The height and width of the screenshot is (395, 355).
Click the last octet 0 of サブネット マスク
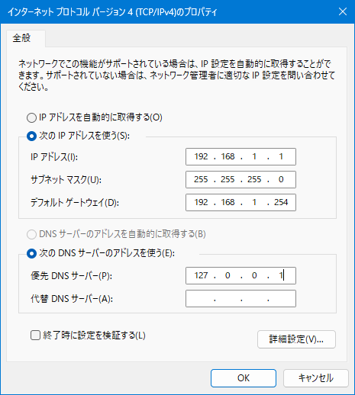[x=281, y=179]
